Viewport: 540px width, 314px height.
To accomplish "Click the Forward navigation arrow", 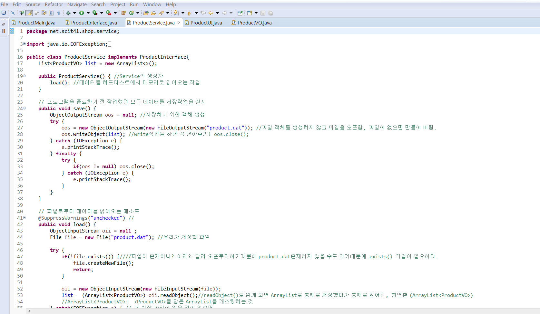I will click(224, 13).
